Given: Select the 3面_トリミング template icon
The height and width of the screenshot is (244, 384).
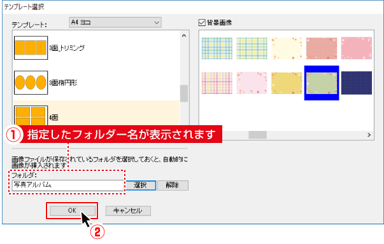Looking at the screenshot, I should point(31,48).
